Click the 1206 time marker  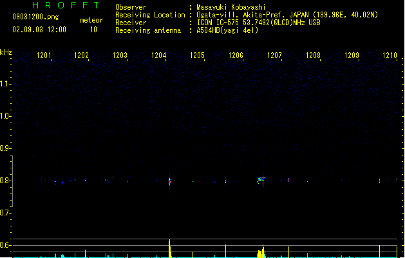(236, 55)
